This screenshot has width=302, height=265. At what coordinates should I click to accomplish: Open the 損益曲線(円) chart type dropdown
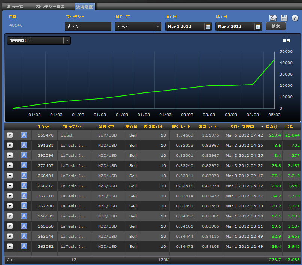point(67,40)
